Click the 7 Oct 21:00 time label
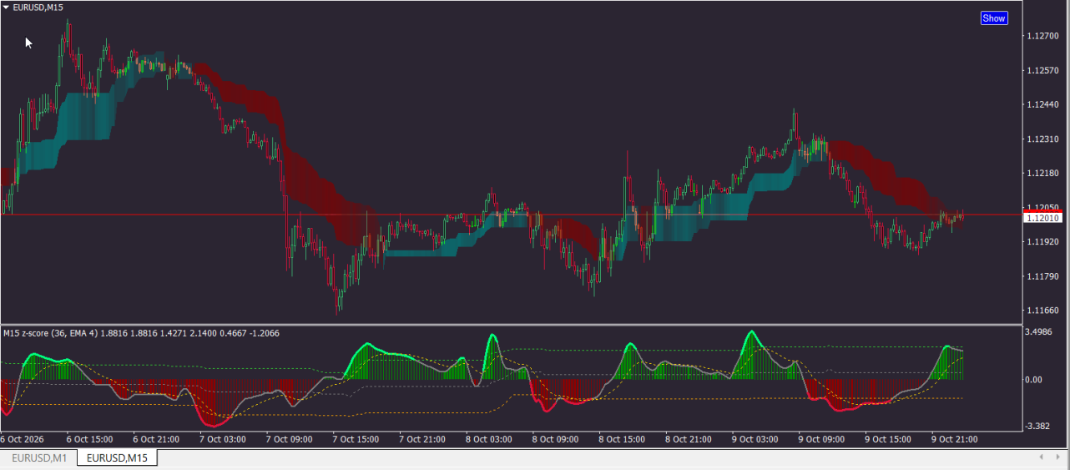1070x470 pixels. click(422, 438)
